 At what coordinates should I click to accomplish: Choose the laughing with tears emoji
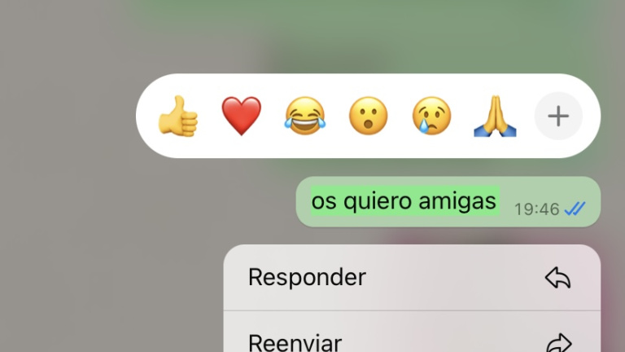(305, 117)
